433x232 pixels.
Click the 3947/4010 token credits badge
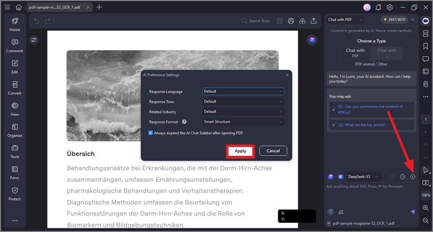394,20
